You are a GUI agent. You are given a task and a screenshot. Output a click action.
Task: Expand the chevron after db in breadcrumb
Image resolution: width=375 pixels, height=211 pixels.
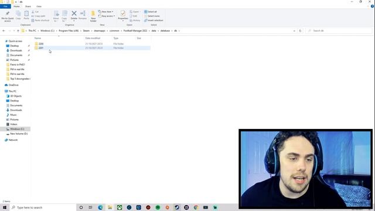179,30
